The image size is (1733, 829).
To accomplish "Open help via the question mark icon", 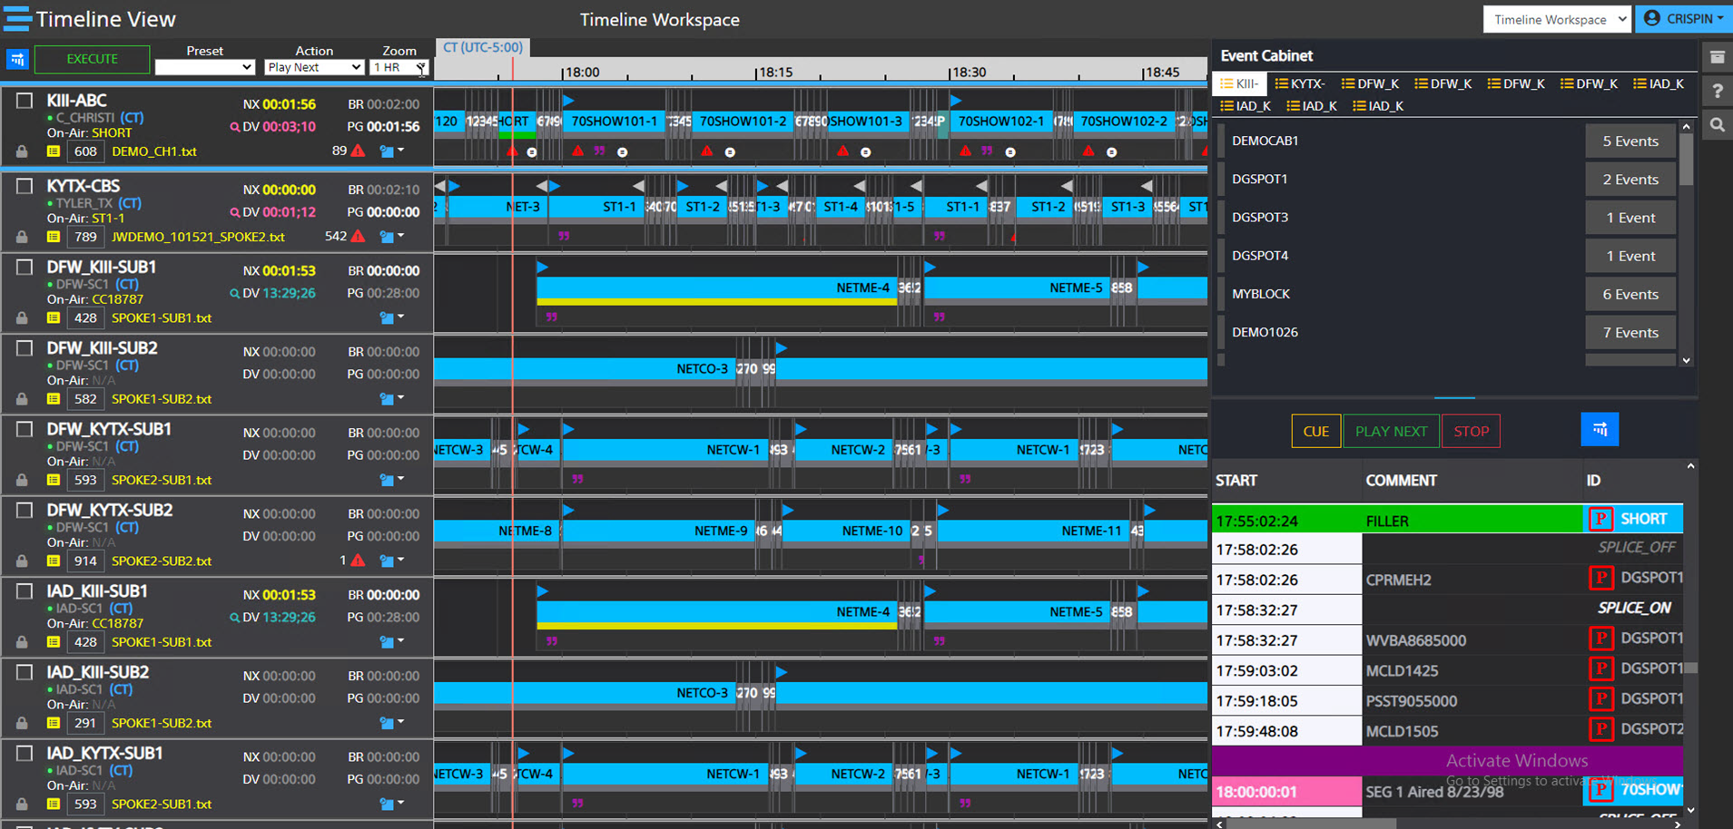I will tap(1717, 92).
